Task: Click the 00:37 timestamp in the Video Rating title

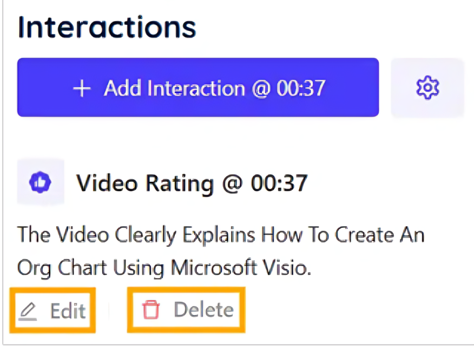Action: pyautogui.click(x=279, y=184)
